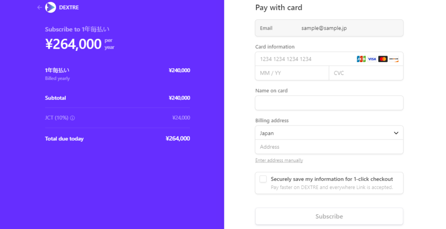Click the DEXTRE merchant name text
The width and height of the screenshot is (446, 229).
pyautogui.click(x=69, y=7)
